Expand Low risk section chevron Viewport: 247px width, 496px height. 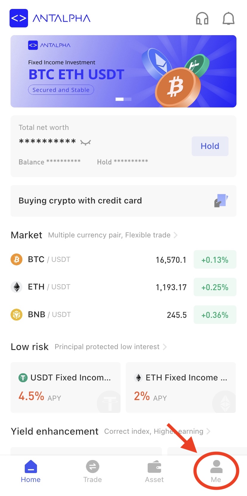click(x=165, y=347)
